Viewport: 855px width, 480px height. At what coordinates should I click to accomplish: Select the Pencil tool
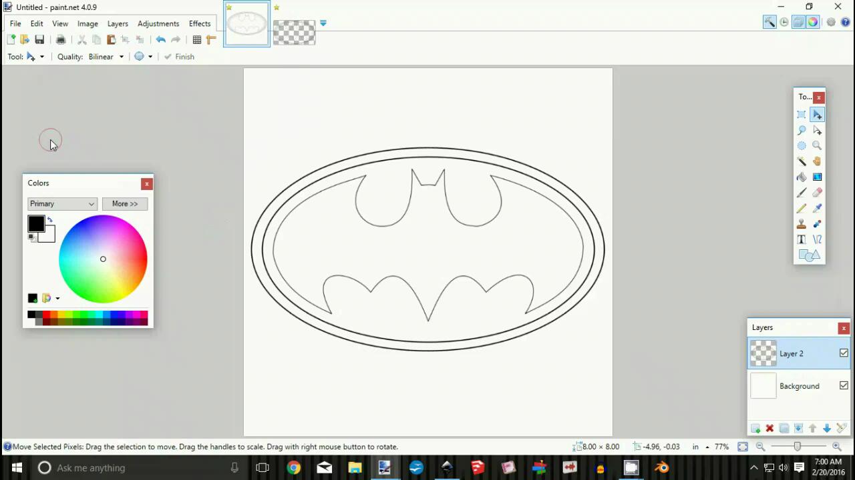point(802,209)
